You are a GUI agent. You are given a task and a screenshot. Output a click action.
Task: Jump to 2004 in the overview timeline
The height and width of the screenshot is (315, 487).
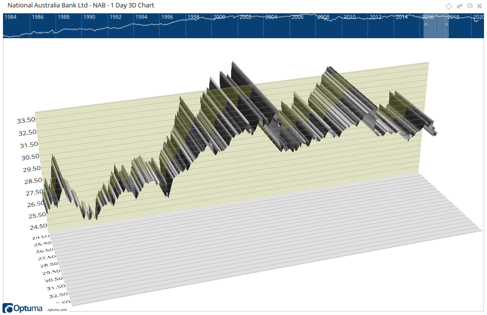pos(271,17)
